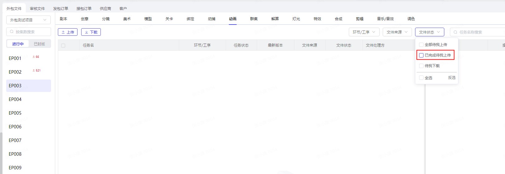Screen dimensions: 505x174
Task: Toggle the 全选 checkbox in the dropdown
Action: pyautogui.click(x=421, y=78)
